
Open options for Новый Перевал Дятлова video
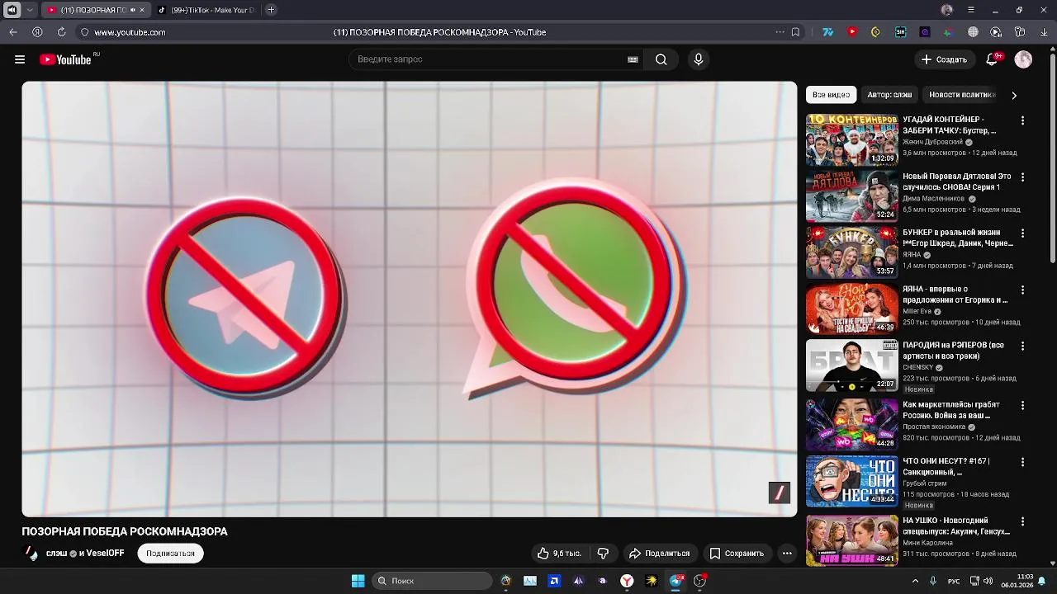click(1022, 177)
